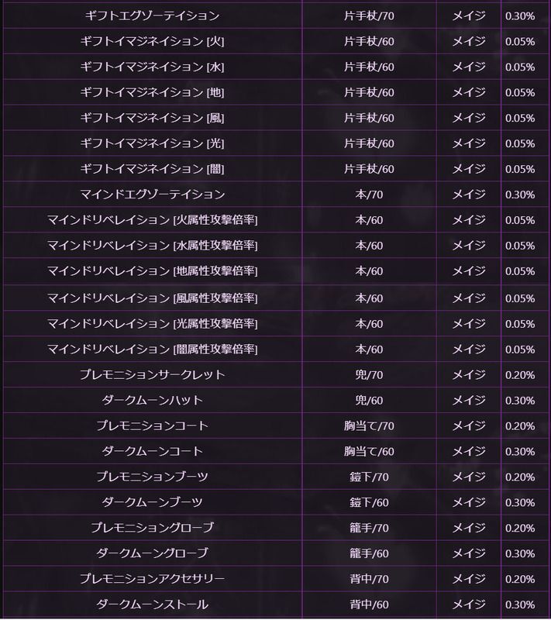Click ギフトイマジネイション [水] in the table
The width and height of the screenshot is (551, 620).
point(153,67)
